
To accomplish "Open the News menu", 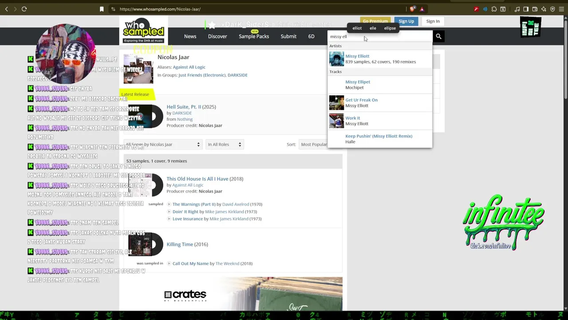I will point(190,36).
